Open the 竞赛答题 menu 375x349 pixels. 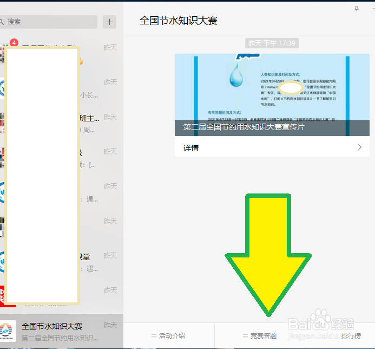pyautogui.click(x=260, y=336)
